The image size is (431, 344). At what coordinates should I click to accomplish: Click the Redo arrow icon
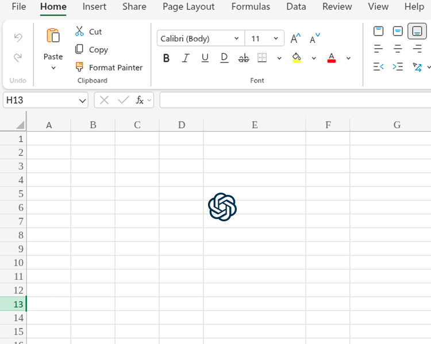[18, 57]
